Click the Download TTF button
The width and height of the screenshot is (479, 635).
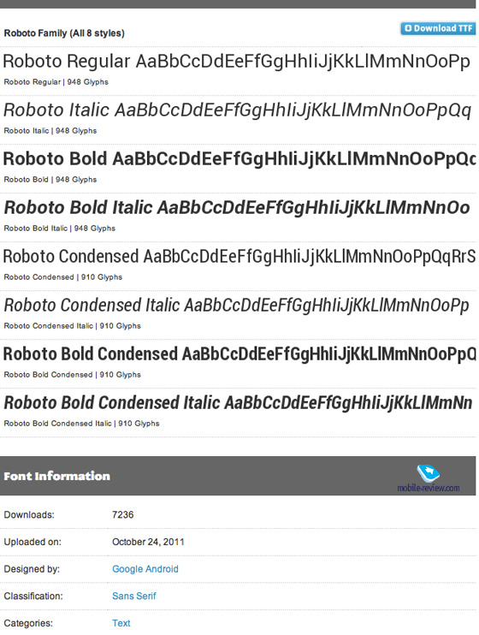438,28
